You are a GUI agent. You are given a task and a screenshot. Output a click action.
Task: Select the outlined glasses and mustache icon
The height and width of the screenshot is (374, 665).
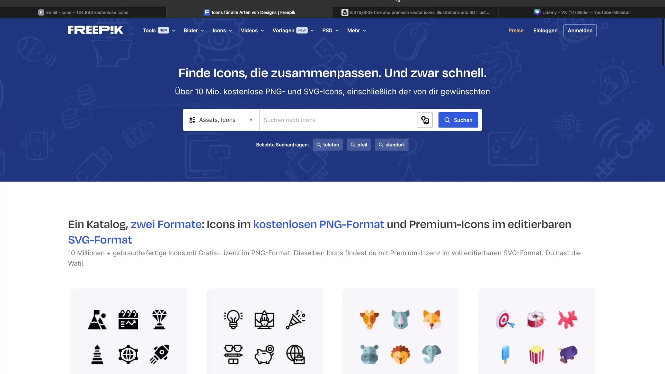233,354
